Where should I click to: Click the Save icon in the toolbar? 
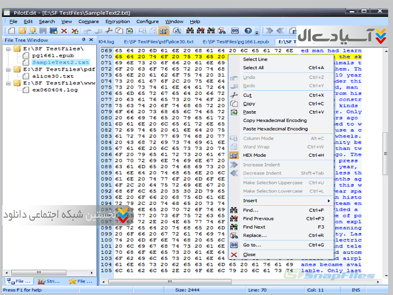(x=44, y=31)
